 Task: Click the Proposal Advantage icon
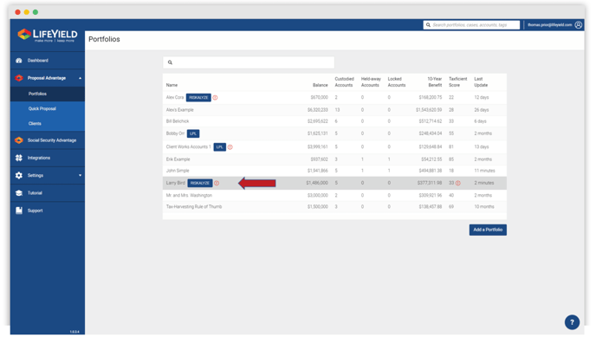coord(19,78)
